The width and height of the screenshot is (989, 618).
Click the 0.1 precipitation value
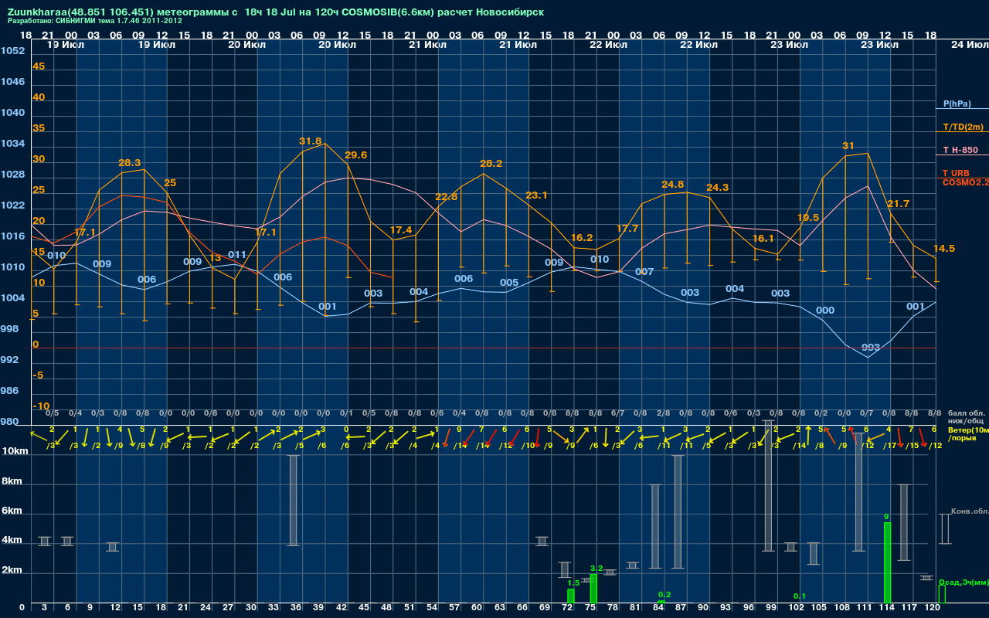tap(800, 596)
